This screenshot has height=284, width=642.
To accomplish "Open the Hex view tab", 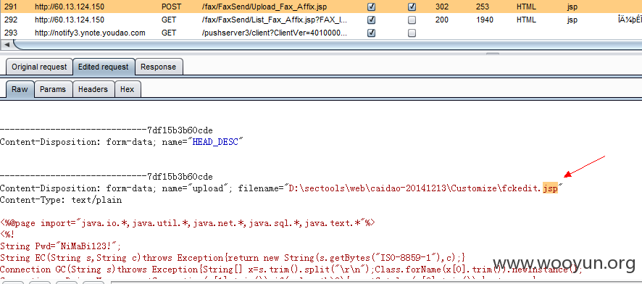I will tap(127, 89).
